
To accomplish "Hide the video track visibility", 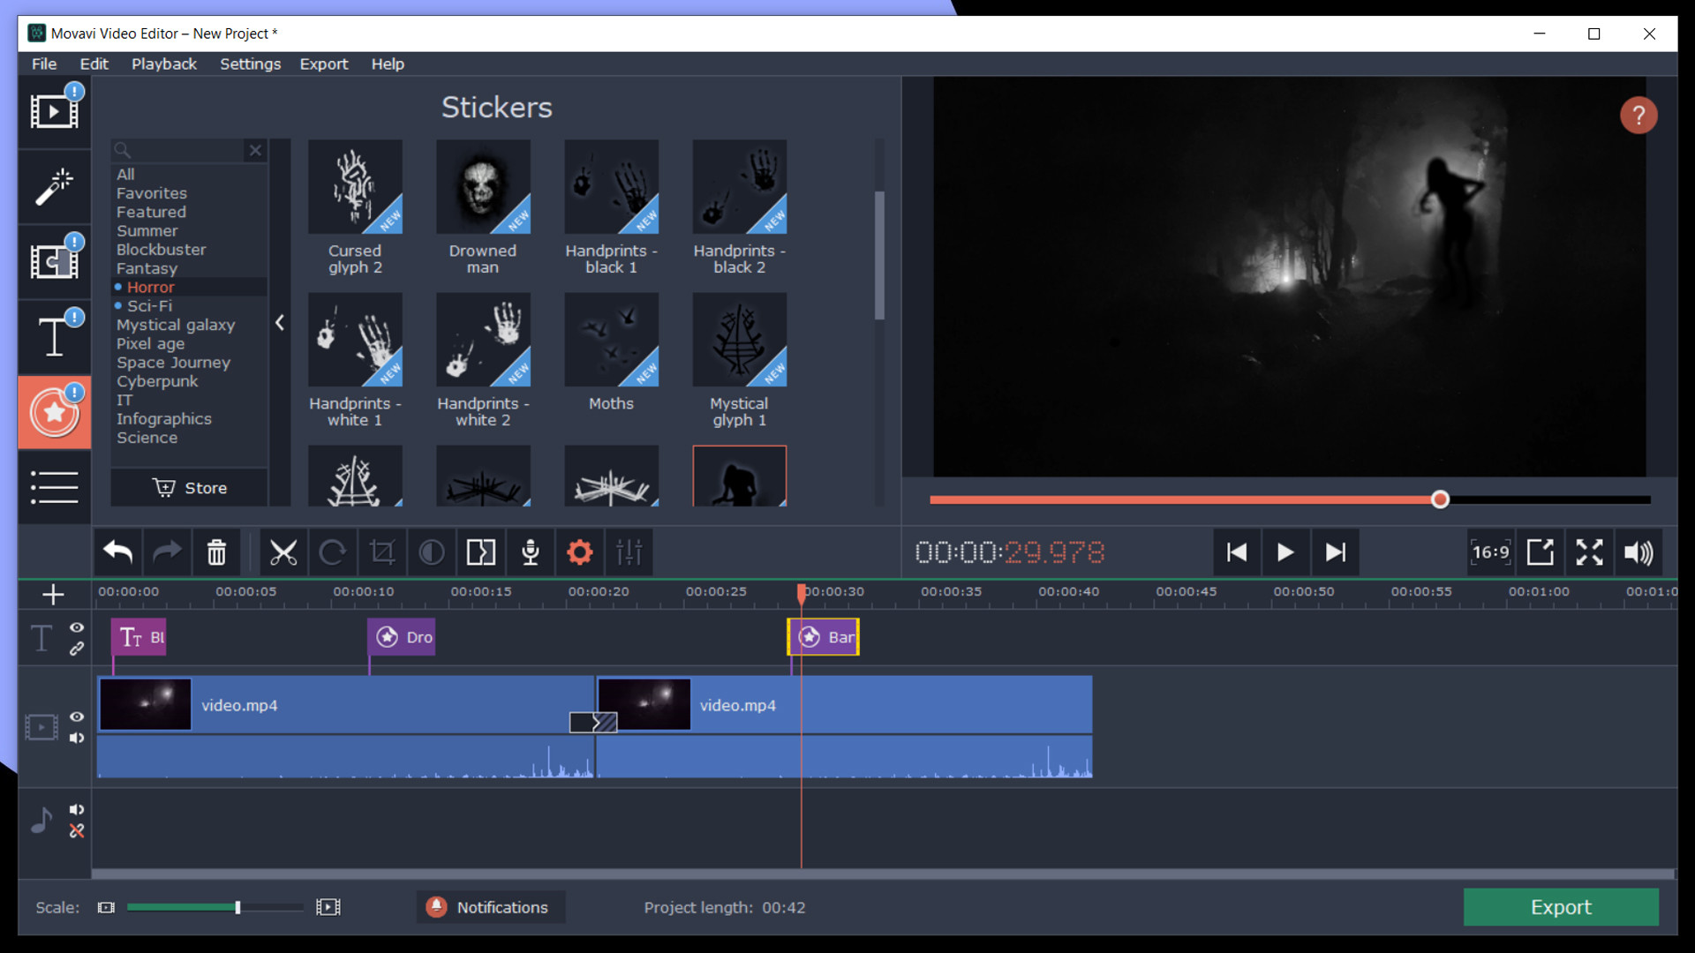I will coord(77,717).
